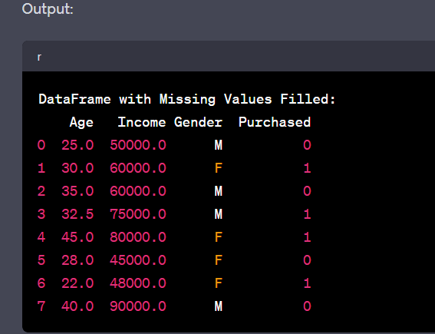435x334 pixels.
Task: Click the age value 30.0
Action: click(x=77, y=168)
